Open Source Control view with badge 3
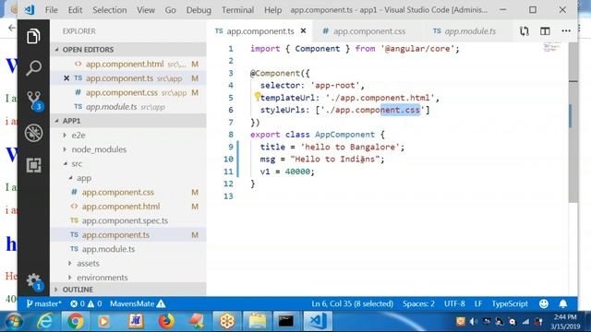The width and height of the screenshot is (591, 332). pos(34,101)
